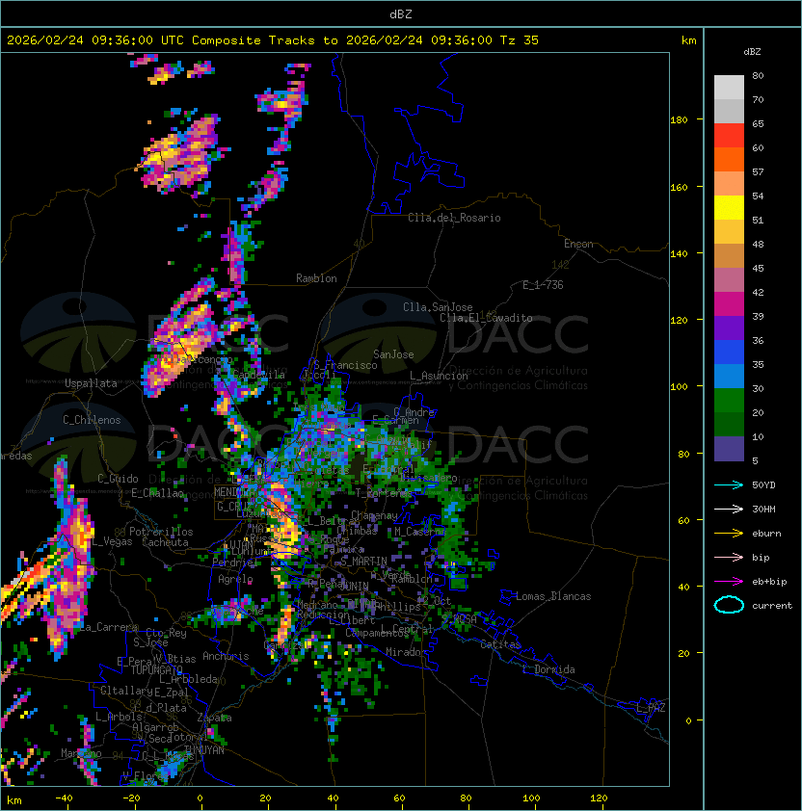Click the 'L_Asuncion' map label
This screenshot has height=811, width=802.
click(439, 376)
